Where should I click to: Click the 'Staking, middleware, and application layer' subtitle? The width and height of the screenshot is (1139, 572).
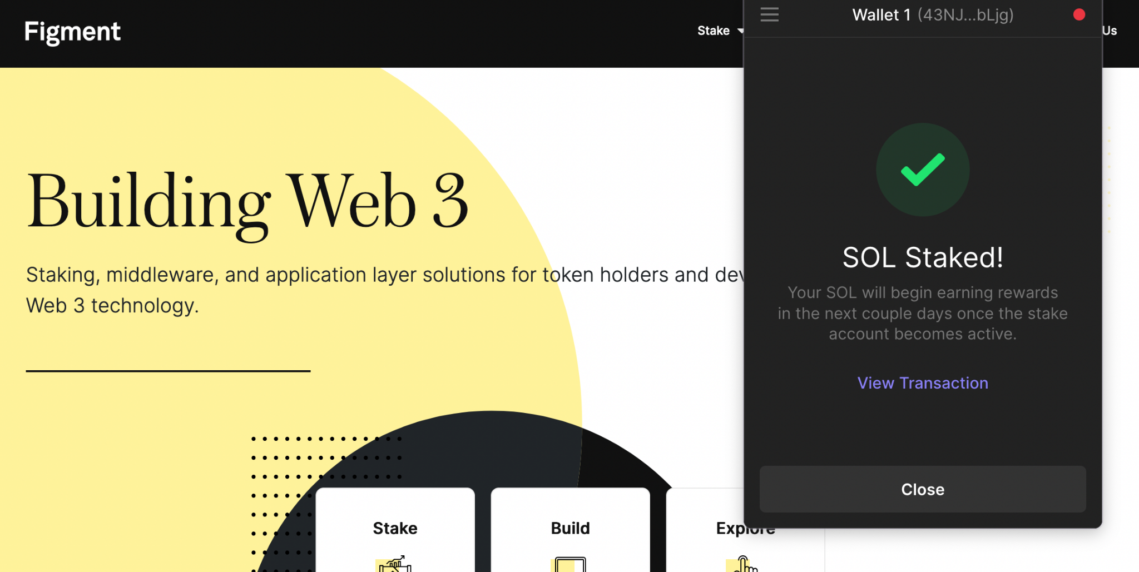[x=385, y=290]
